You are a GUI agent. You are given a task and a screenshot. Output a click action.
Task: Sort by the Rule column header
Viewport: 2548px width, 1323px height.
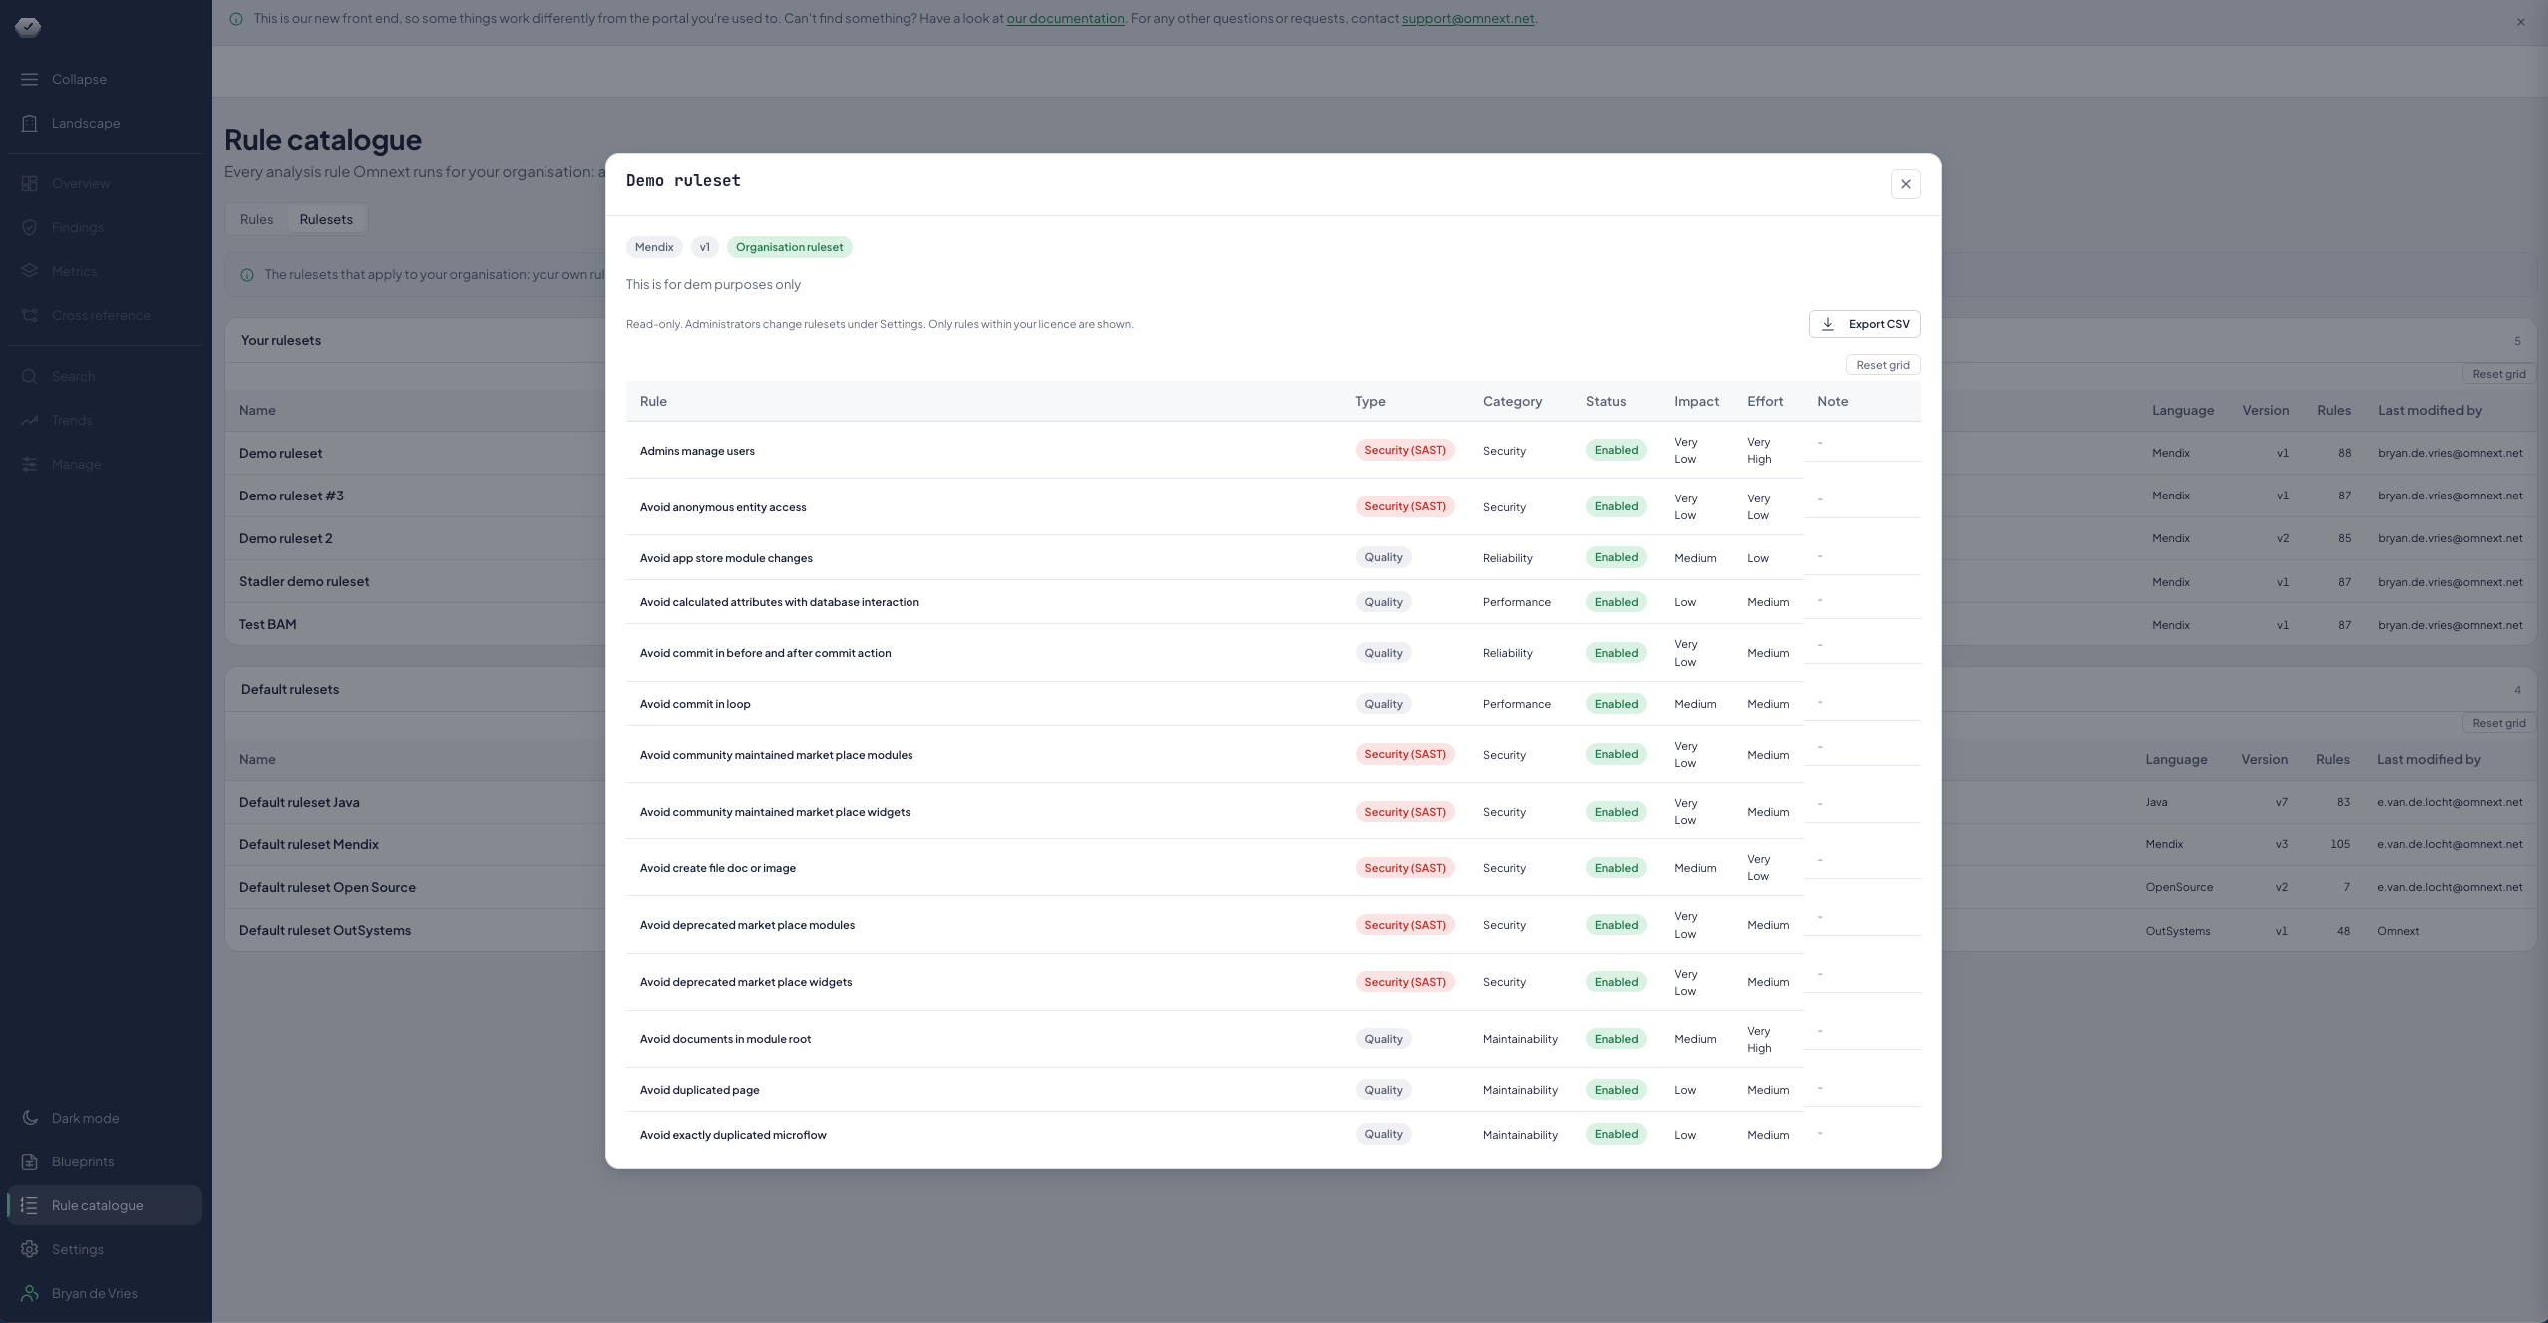click(x=653, y=401)
